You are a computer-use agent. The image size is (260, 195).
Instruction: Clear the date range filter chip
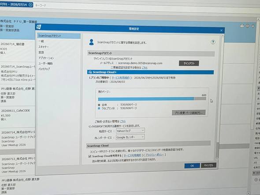tap(30, 5)
